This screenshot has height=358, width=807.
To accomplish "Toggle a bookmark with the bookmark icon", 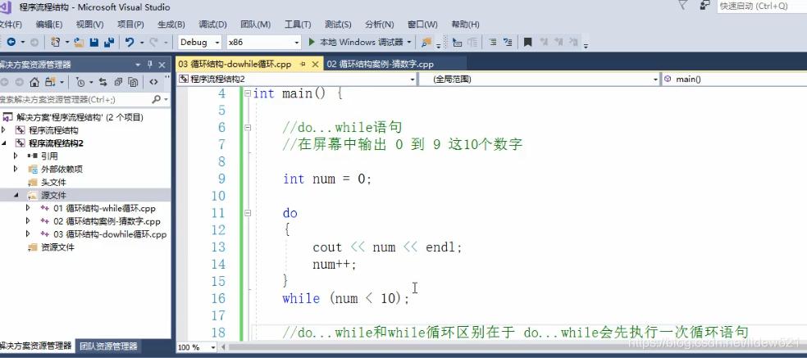I will pyautogui.click(x=527, y=42).
